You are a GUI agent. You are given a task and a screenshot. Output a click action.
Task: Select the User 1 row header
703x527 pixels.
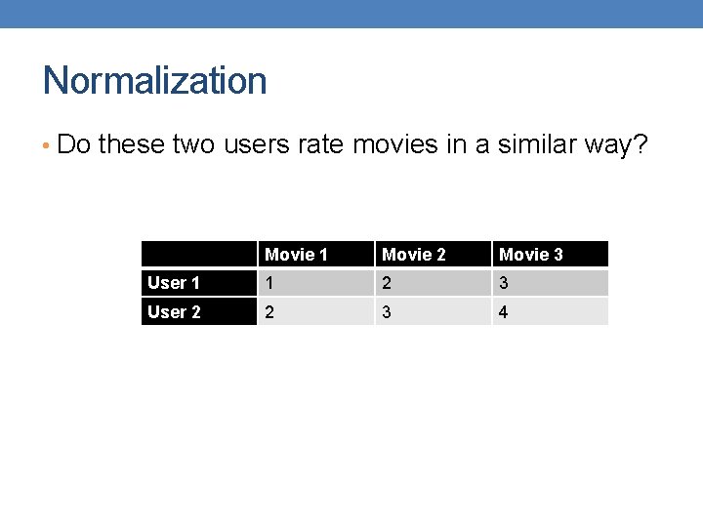(x=199, y=283)
